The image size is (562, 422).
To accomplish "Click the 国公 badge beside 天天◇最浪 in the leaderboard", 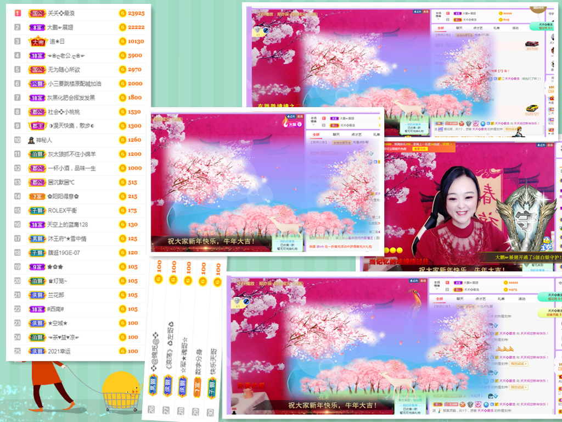I will pos(37,13).
